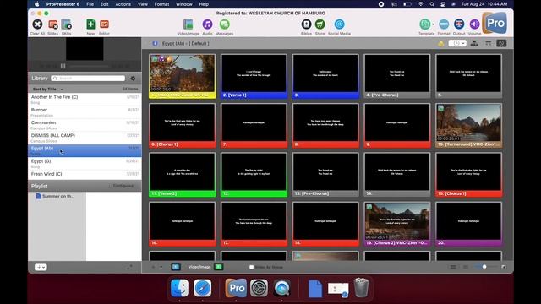
Task: Select slide 6 [Chorus 1] thumbnail
Action: (183, 126)
